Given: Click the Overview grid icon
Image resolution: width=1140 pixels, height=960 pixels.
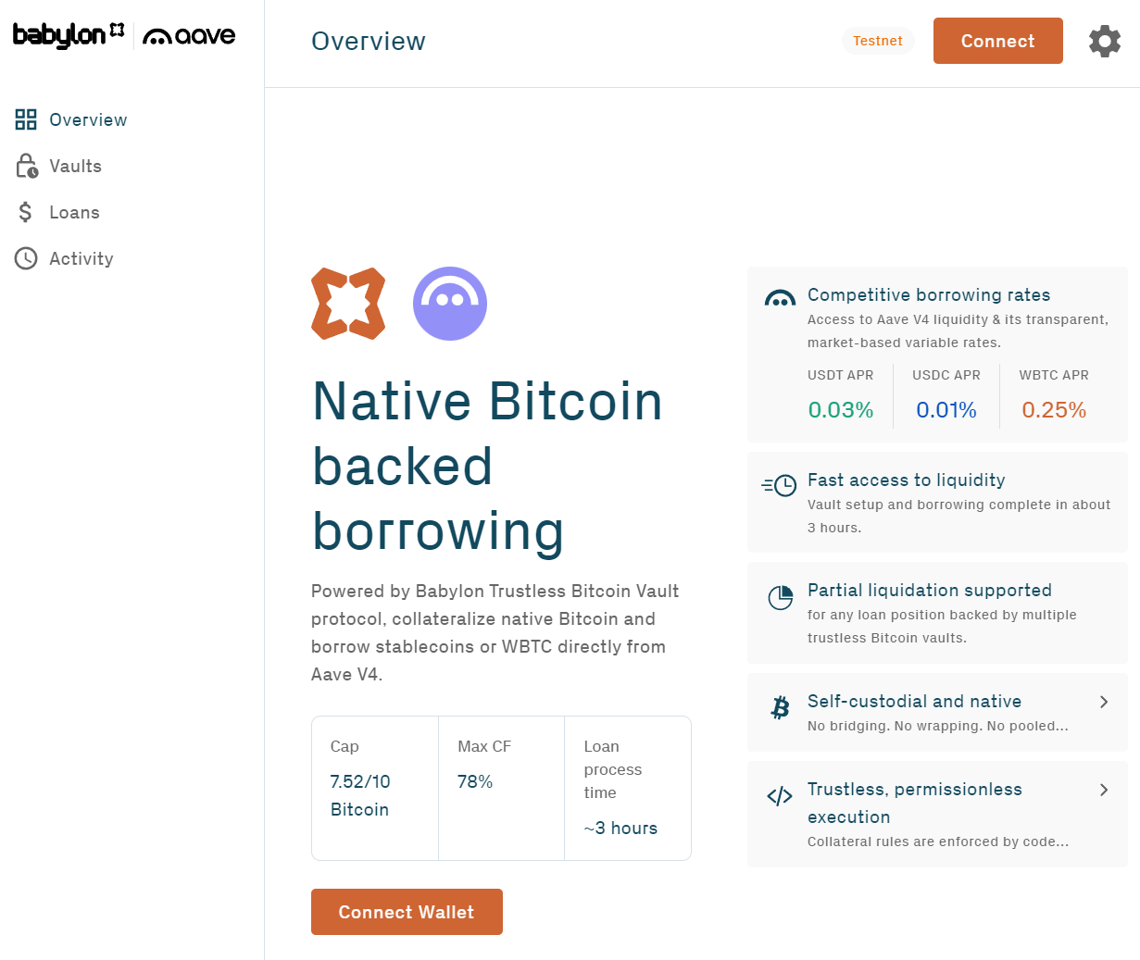Looking at the screenshot, I should 26,119.
